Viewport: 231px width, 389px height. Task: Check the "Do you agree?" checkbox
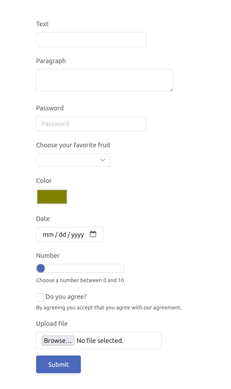(x=40, y=297)
